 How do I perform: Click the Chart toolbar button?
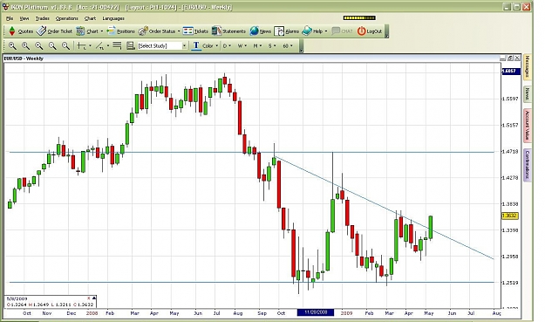[87, 31]
